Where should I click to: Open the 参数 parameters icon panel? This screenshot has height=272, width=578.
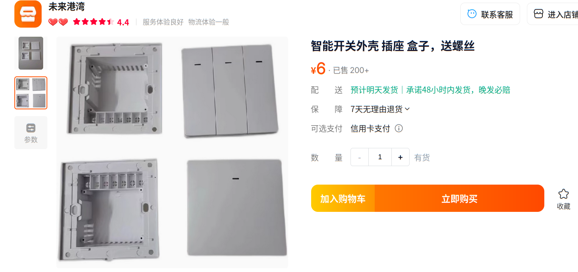click(x=31, y=133)
